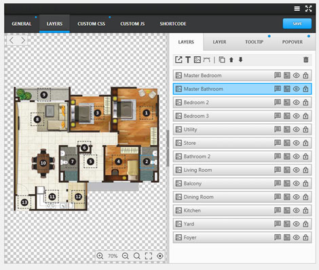This screenshot has width=319, height=270.
Task: Select hotspot marker 10 on floor plan
Action: [43, 163]
